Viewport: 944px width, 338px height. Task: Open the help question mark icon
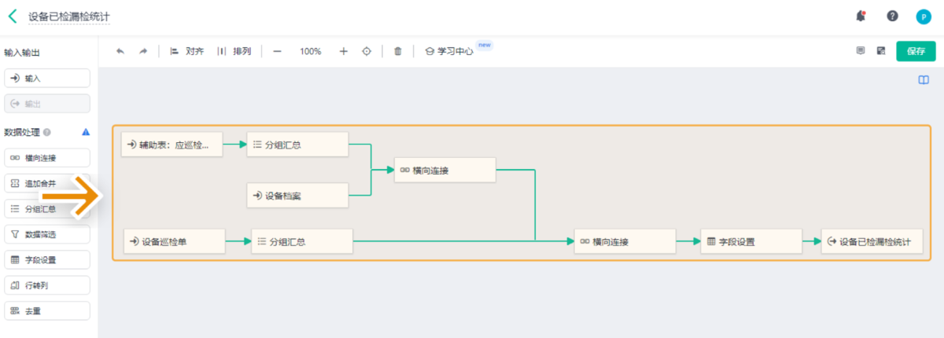pos(892,16)
